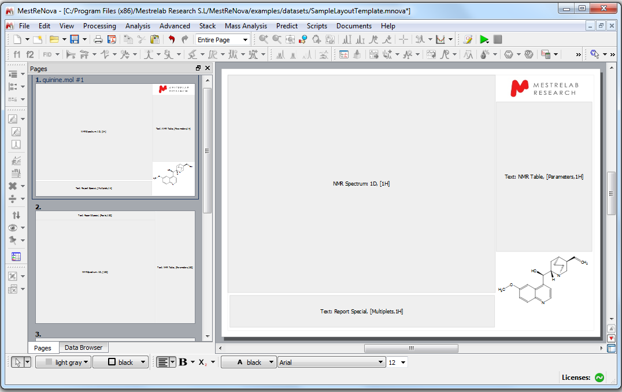Click the horizontal scrollbar under the page view
Image resolution: width=622 pixels, height=392 pixels.
[x=411, y=348]
